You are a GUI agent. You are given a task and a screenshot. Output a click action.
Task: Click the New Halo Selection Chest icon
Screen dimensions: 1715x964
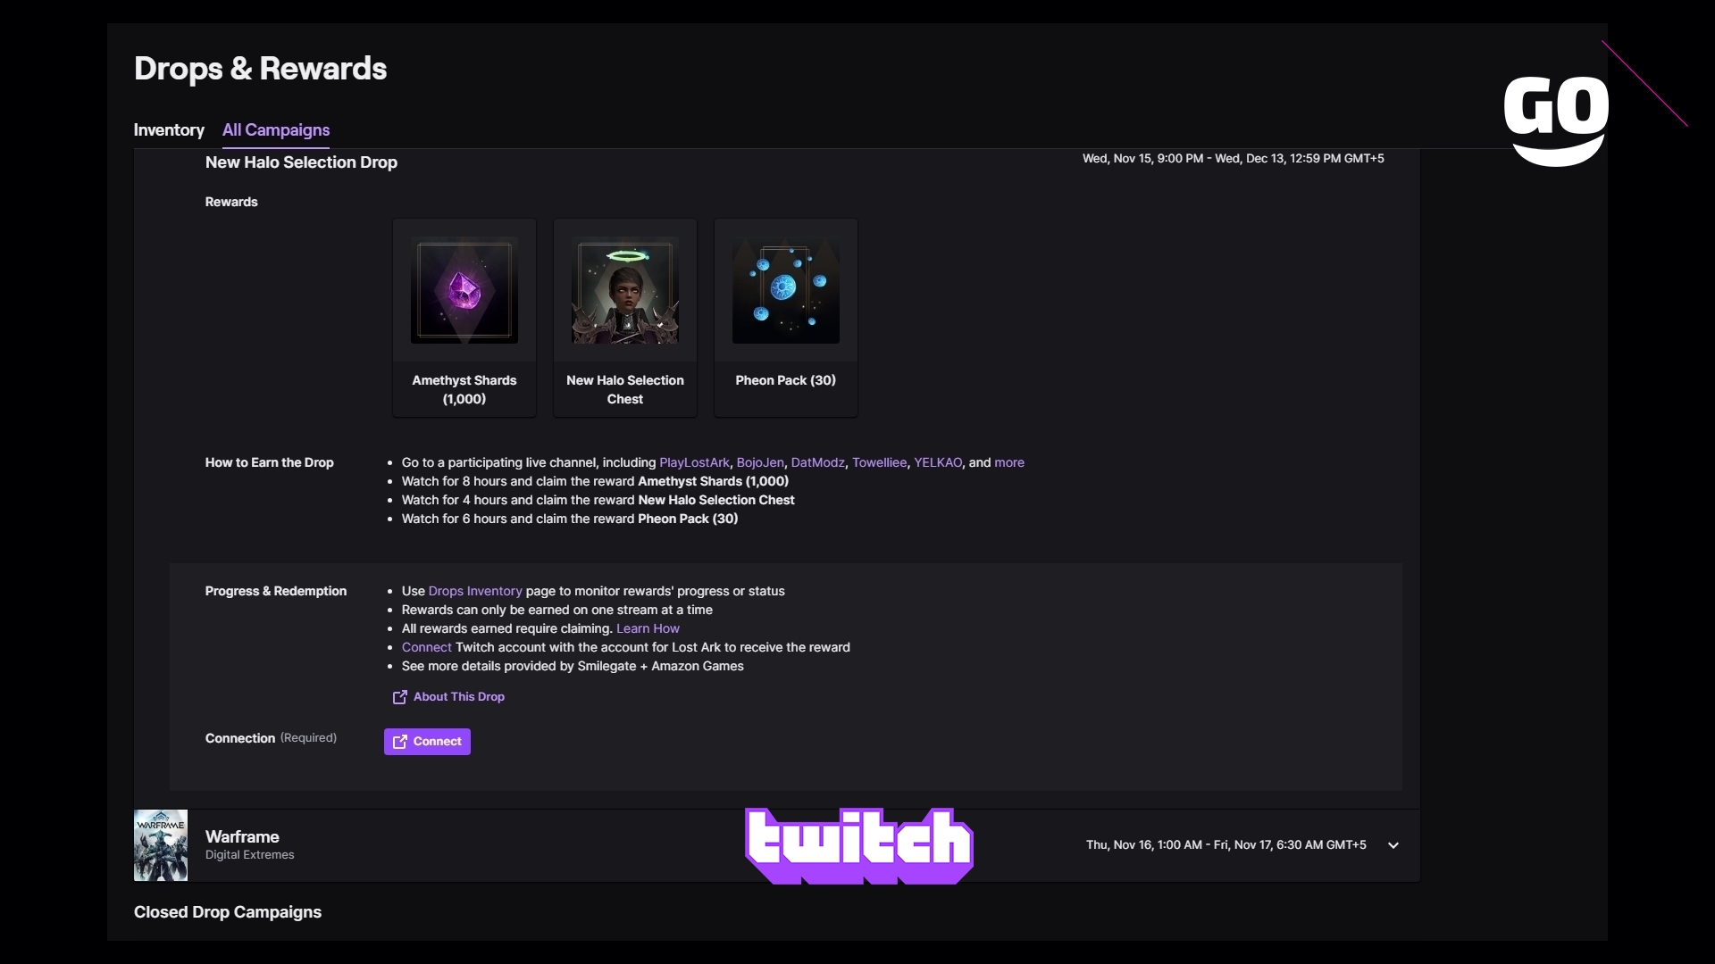click(x=624, y=292)
